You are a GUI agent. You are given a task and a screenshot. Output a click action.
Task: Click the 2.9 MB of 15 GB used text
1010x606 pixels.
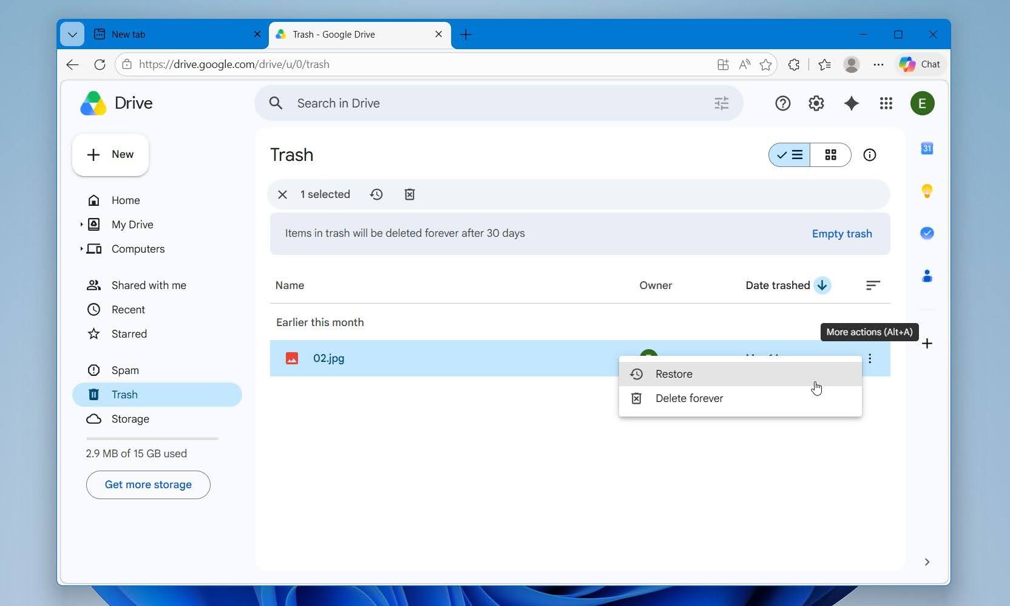coord(136,454)
